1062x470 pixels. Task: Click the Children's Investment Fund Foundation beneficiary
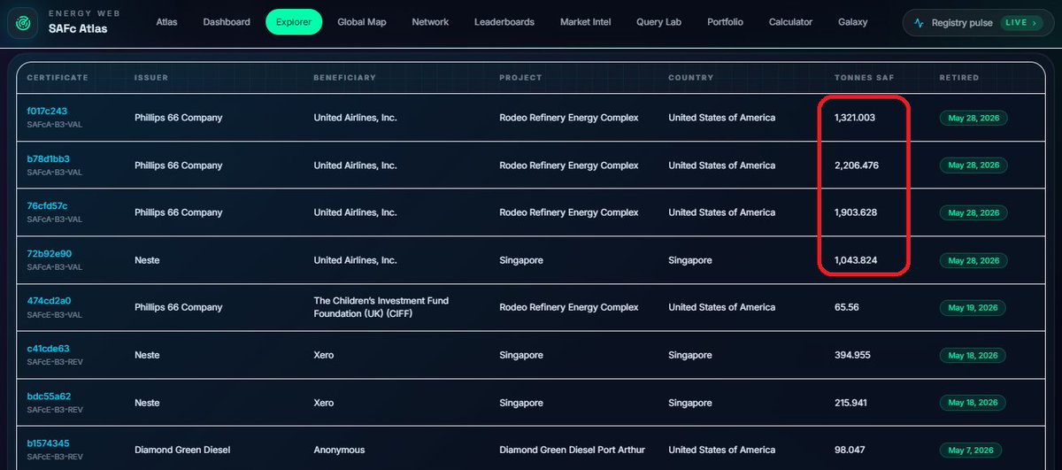(x=381, y=307)
